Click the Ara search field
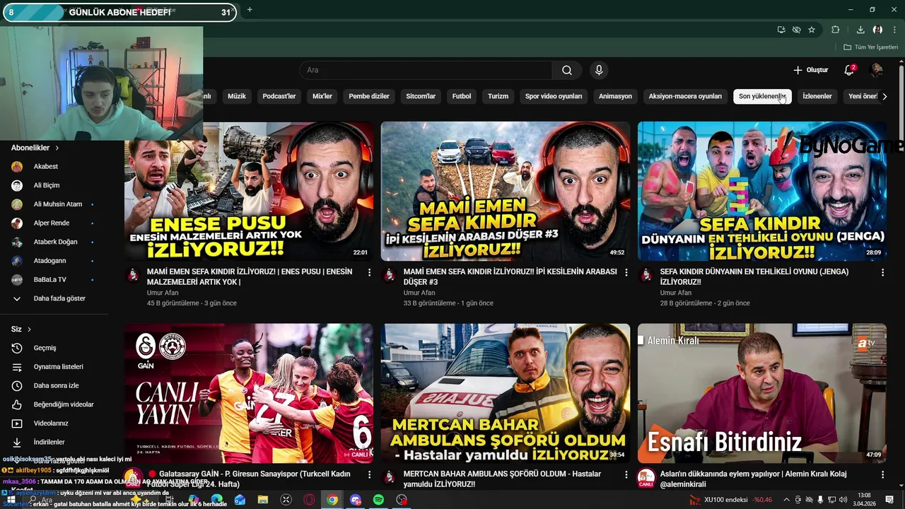Screen dimensions: 905x509 (426, 70)
